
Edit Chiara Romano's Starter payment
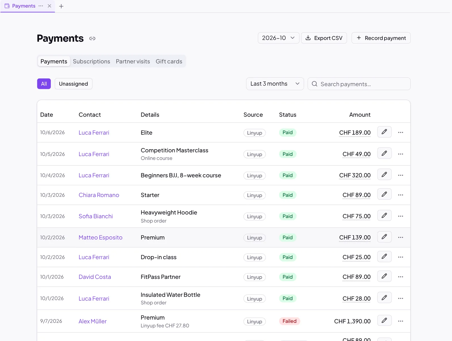(384, 194)
